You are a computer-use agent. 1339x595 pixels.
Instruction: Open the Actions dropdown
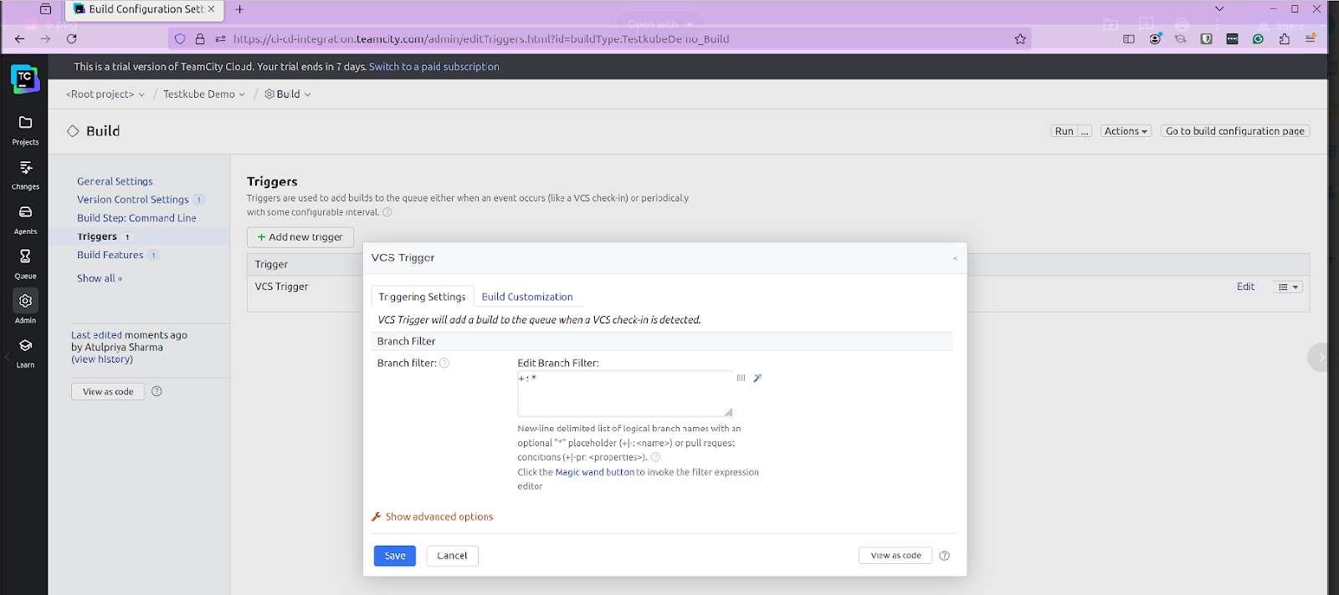click(1126, 131)
